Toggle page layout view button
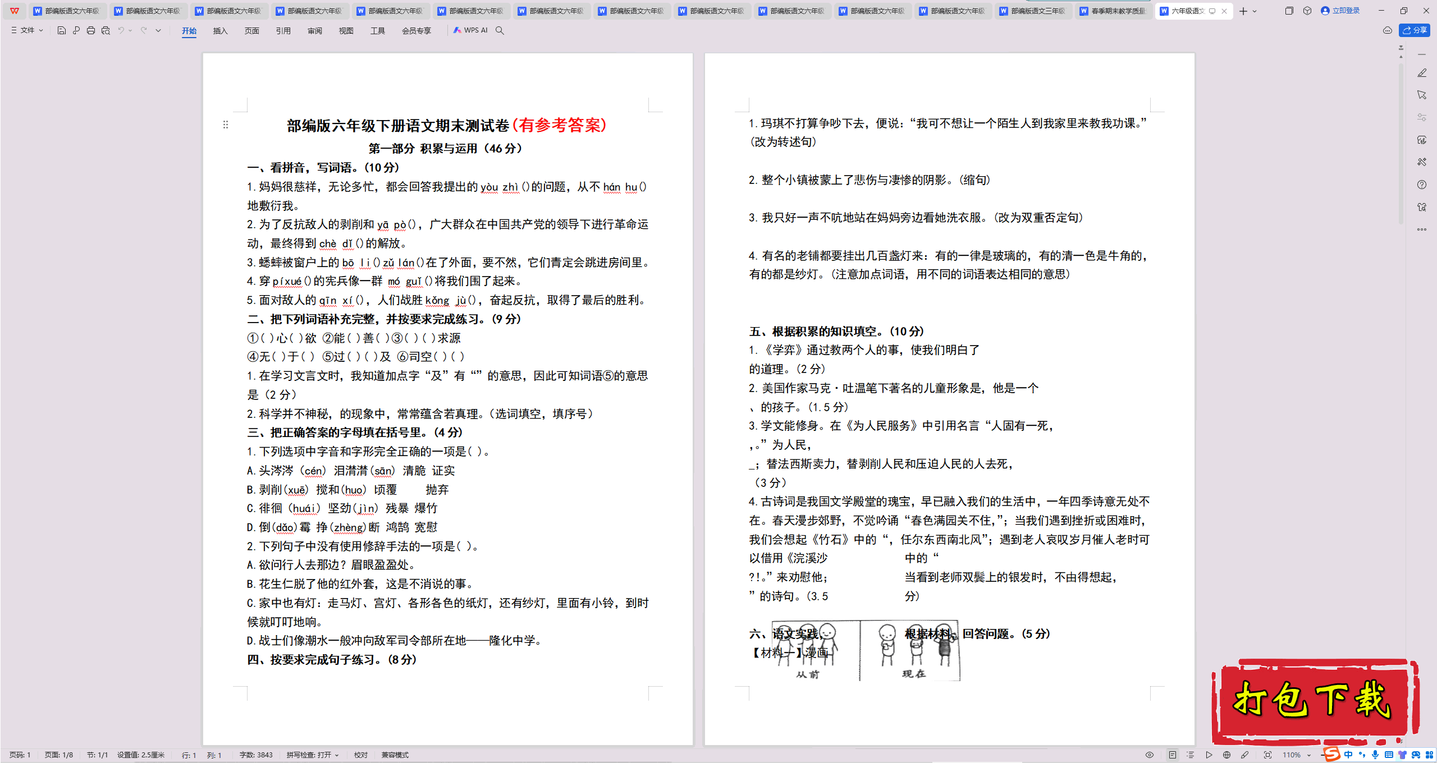The width and height of the screenshot is (1437, 763). click(x=1172, y=755)
